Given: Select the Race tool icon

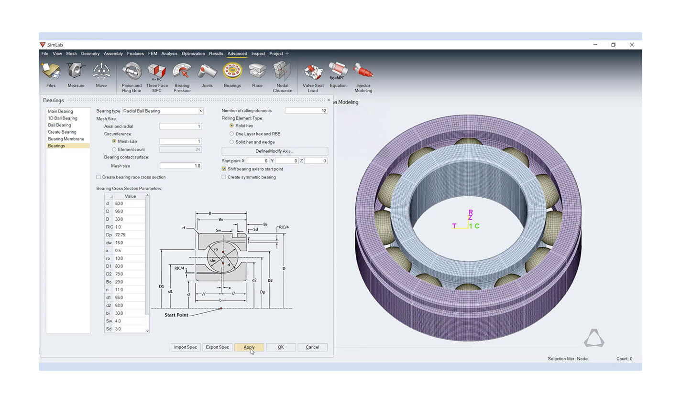Looking at the screenshot, I should pyautogui.click(x=257, y=72).
